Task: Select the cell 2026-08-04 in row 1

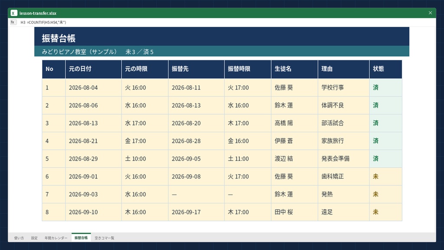Action: pos(94,88)
